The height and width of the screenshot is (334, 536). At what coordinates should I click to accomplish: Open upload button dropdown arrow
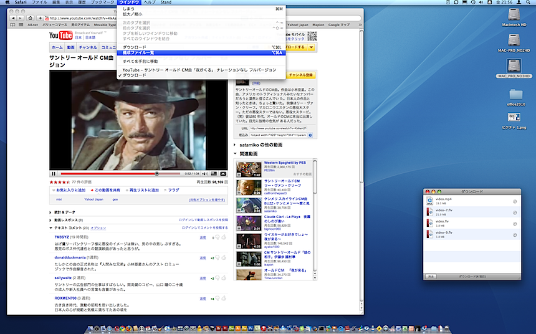click(x=311, y=47)
